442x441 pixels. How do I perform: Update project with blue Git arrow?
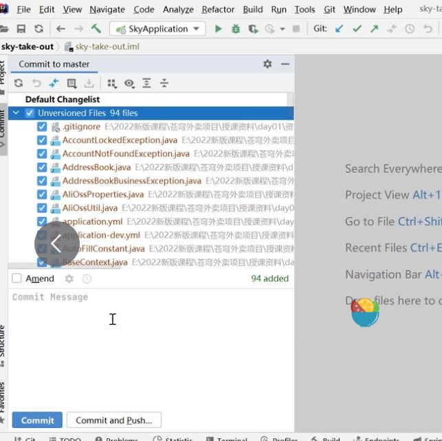(x=340, y=29)
